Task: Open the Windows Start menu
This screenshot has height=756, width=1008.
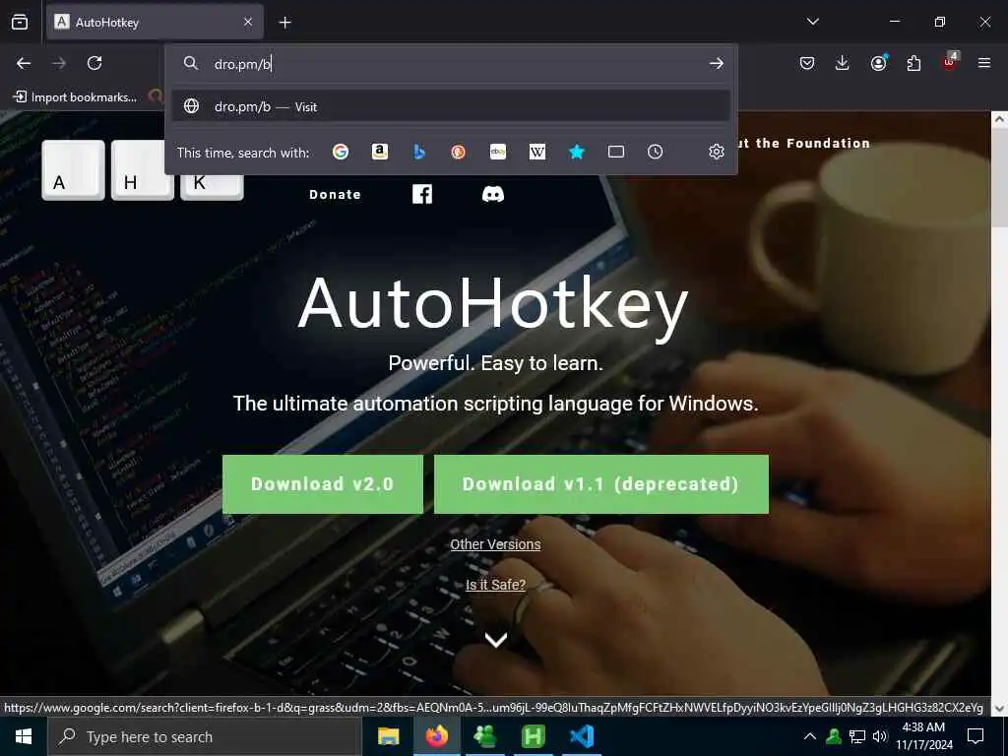Action: click(x=24, y=736)
